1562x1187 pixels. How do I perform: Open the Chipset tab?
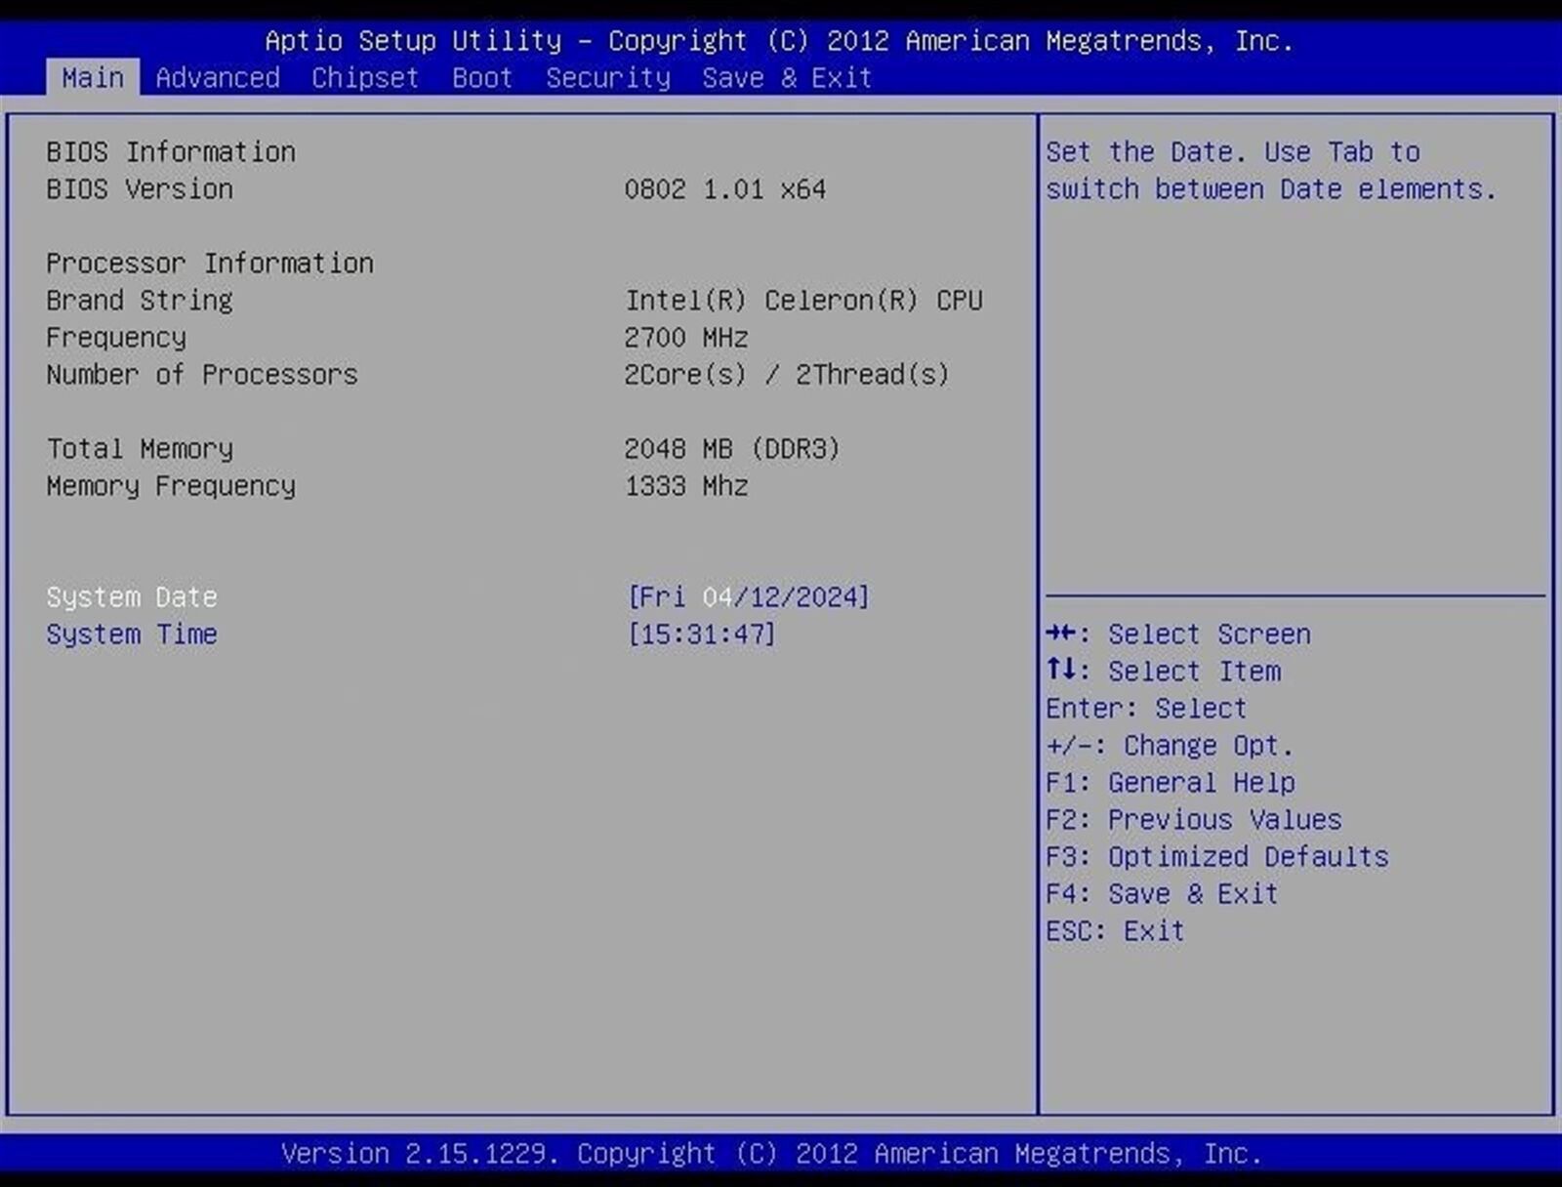click(x=365, y=77)
